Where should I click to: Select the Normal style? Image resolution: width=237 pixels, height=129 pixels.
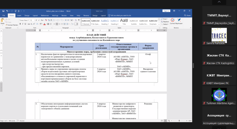point(86,22)
